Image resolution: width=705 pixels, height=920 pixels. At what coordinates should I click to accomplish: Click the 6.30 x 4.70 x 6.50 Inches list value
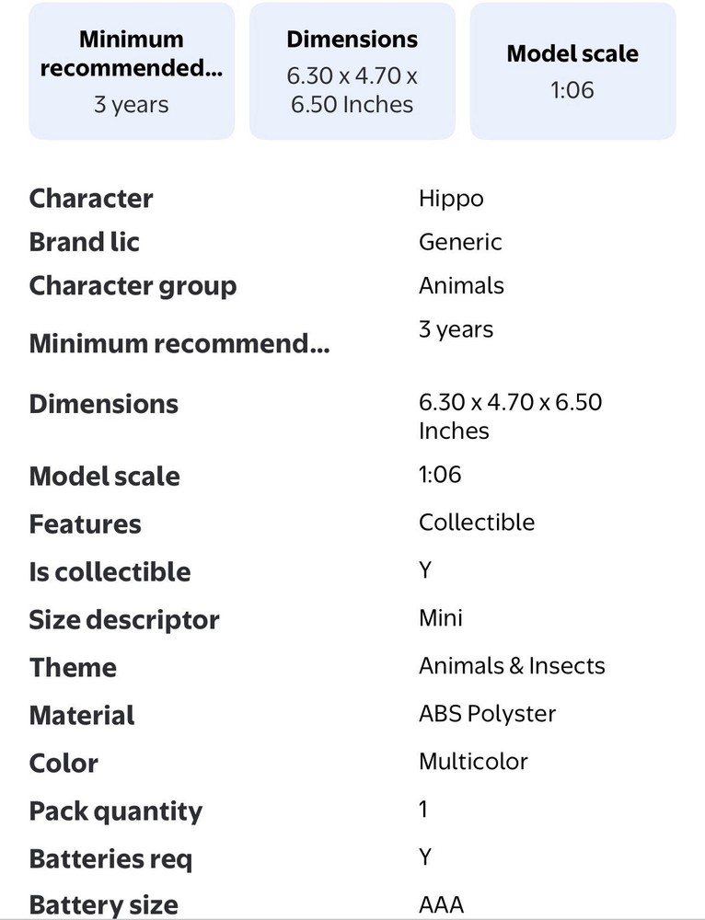pos(511,416)
